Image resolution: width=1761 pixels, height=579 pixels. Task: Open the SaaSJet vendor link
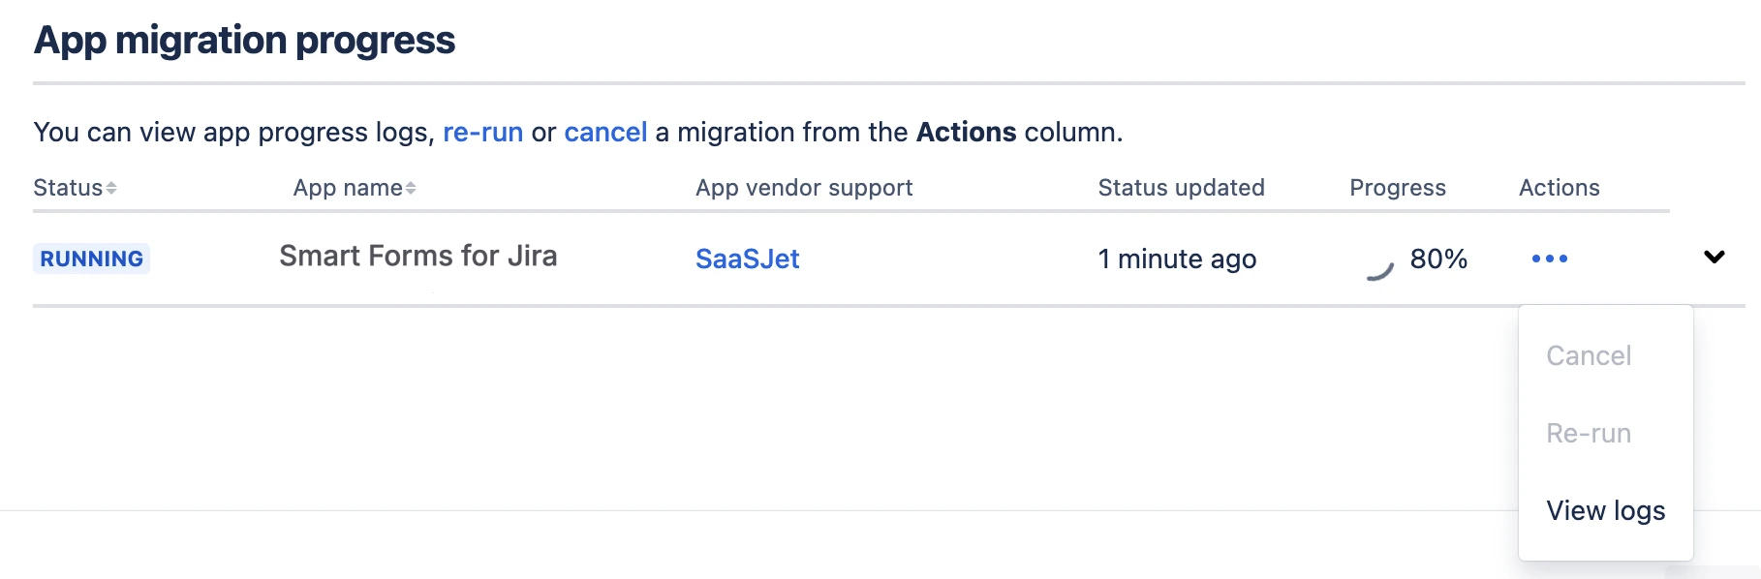tap(747, 259)
